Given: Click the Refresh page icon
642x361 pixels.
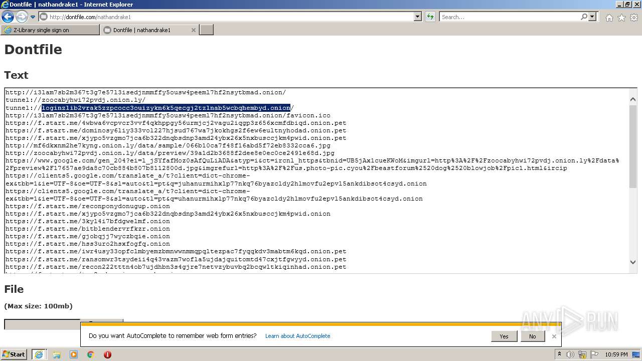Looking at the screenshot, I should pos(430,17).
